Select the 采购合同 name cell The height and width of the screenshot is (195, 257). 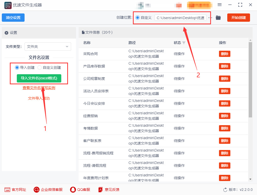[x=90, y=54]
